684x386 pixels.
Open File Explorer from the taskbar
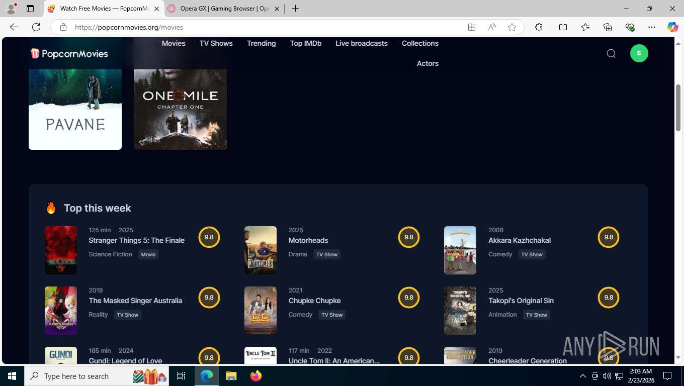(231, 376)
